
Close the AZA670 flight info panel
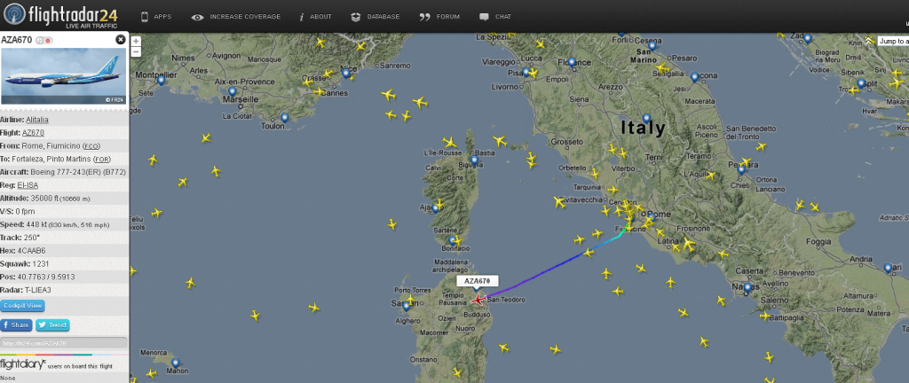(120, 39)
